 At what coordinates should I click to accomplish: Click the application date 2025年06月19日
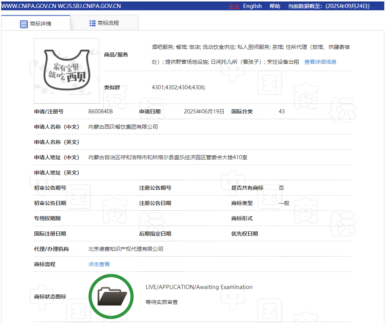point(204,111)
